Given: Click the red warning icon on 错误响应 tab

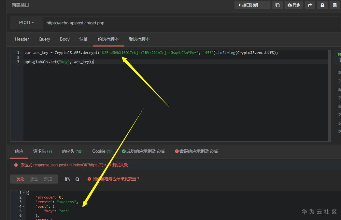Looking at the screenshot, I should (177, 151).
